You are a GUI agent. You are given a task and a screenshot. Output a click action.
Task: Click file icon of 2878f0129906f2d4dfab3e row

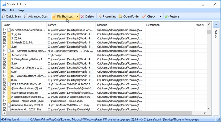tap(9, 30)
